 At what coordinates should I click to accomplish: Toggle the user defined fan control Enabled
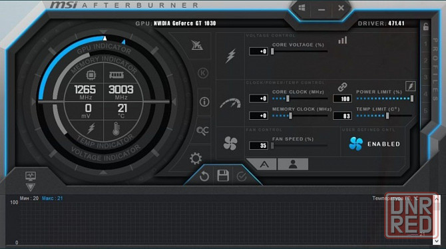click(x=374, y=144)
